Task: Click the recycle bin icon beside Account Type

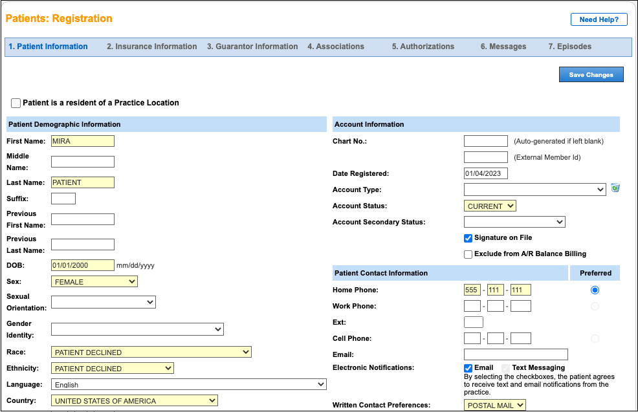Action: tap(615, 188)
